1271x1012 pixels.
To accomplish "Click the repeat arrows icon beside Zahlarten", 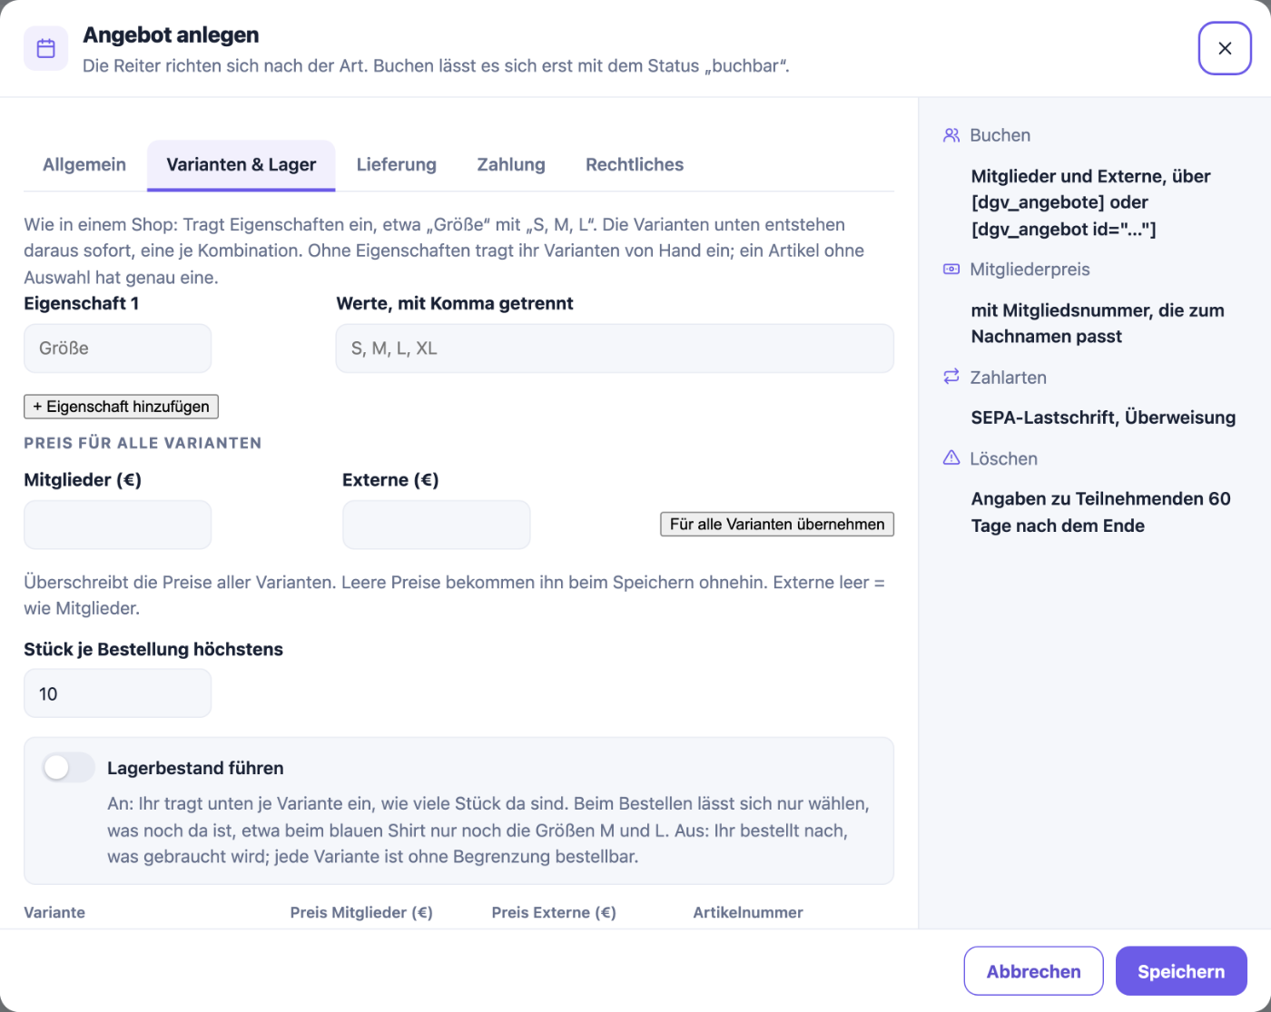I will click(x=951, y=377).
